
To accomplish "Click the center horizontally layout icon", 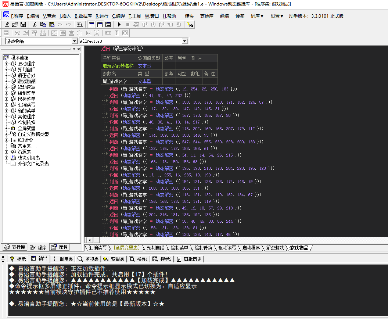I will 54,33.
